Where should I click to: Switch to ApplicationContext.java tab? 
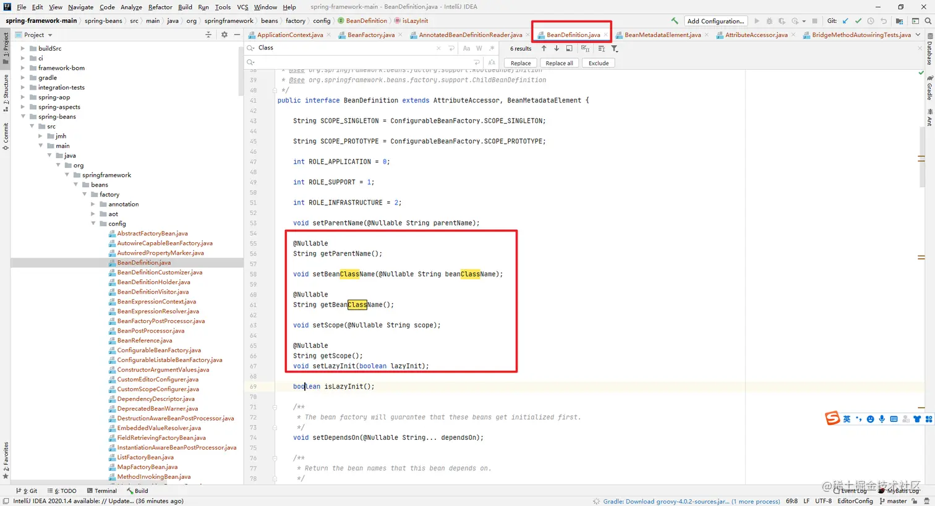pos(289,35)
